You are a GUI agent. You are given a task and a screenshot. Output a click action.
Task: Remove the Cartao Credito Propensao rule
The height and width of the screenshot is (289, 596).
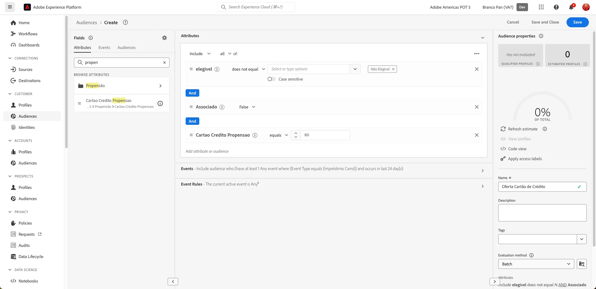coord(477,135)
